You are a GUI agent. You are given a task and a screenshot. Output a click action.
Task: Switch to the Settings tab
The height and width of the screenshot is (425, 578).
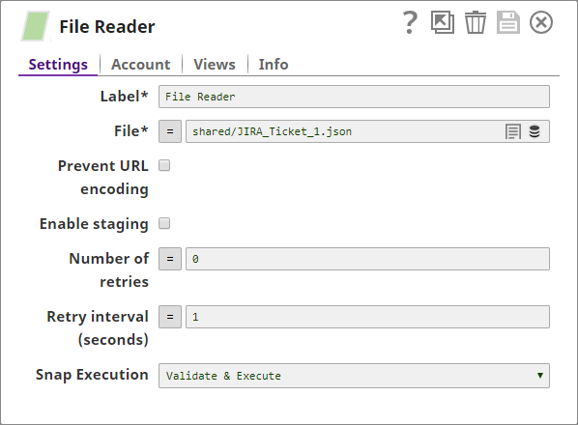pos(58,65)
